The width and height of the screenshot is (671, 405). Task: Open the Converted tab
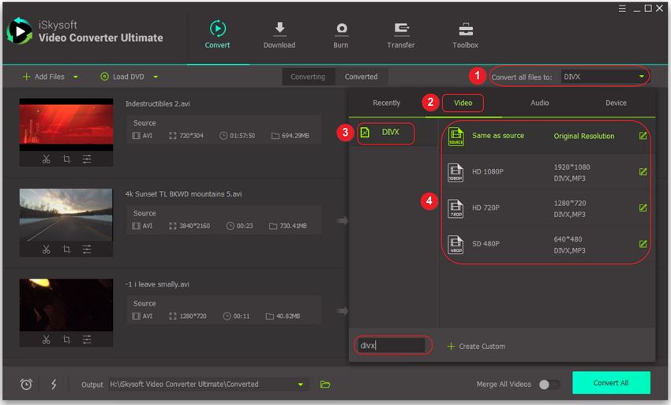click(x=361, y=77)
